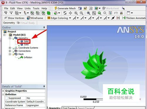Open Selection Information tool
147x109 pixels.
123,8
